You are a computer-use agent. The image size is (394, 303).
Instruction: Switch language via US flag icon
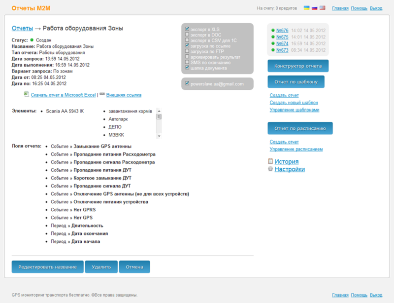tap(323, 8)
